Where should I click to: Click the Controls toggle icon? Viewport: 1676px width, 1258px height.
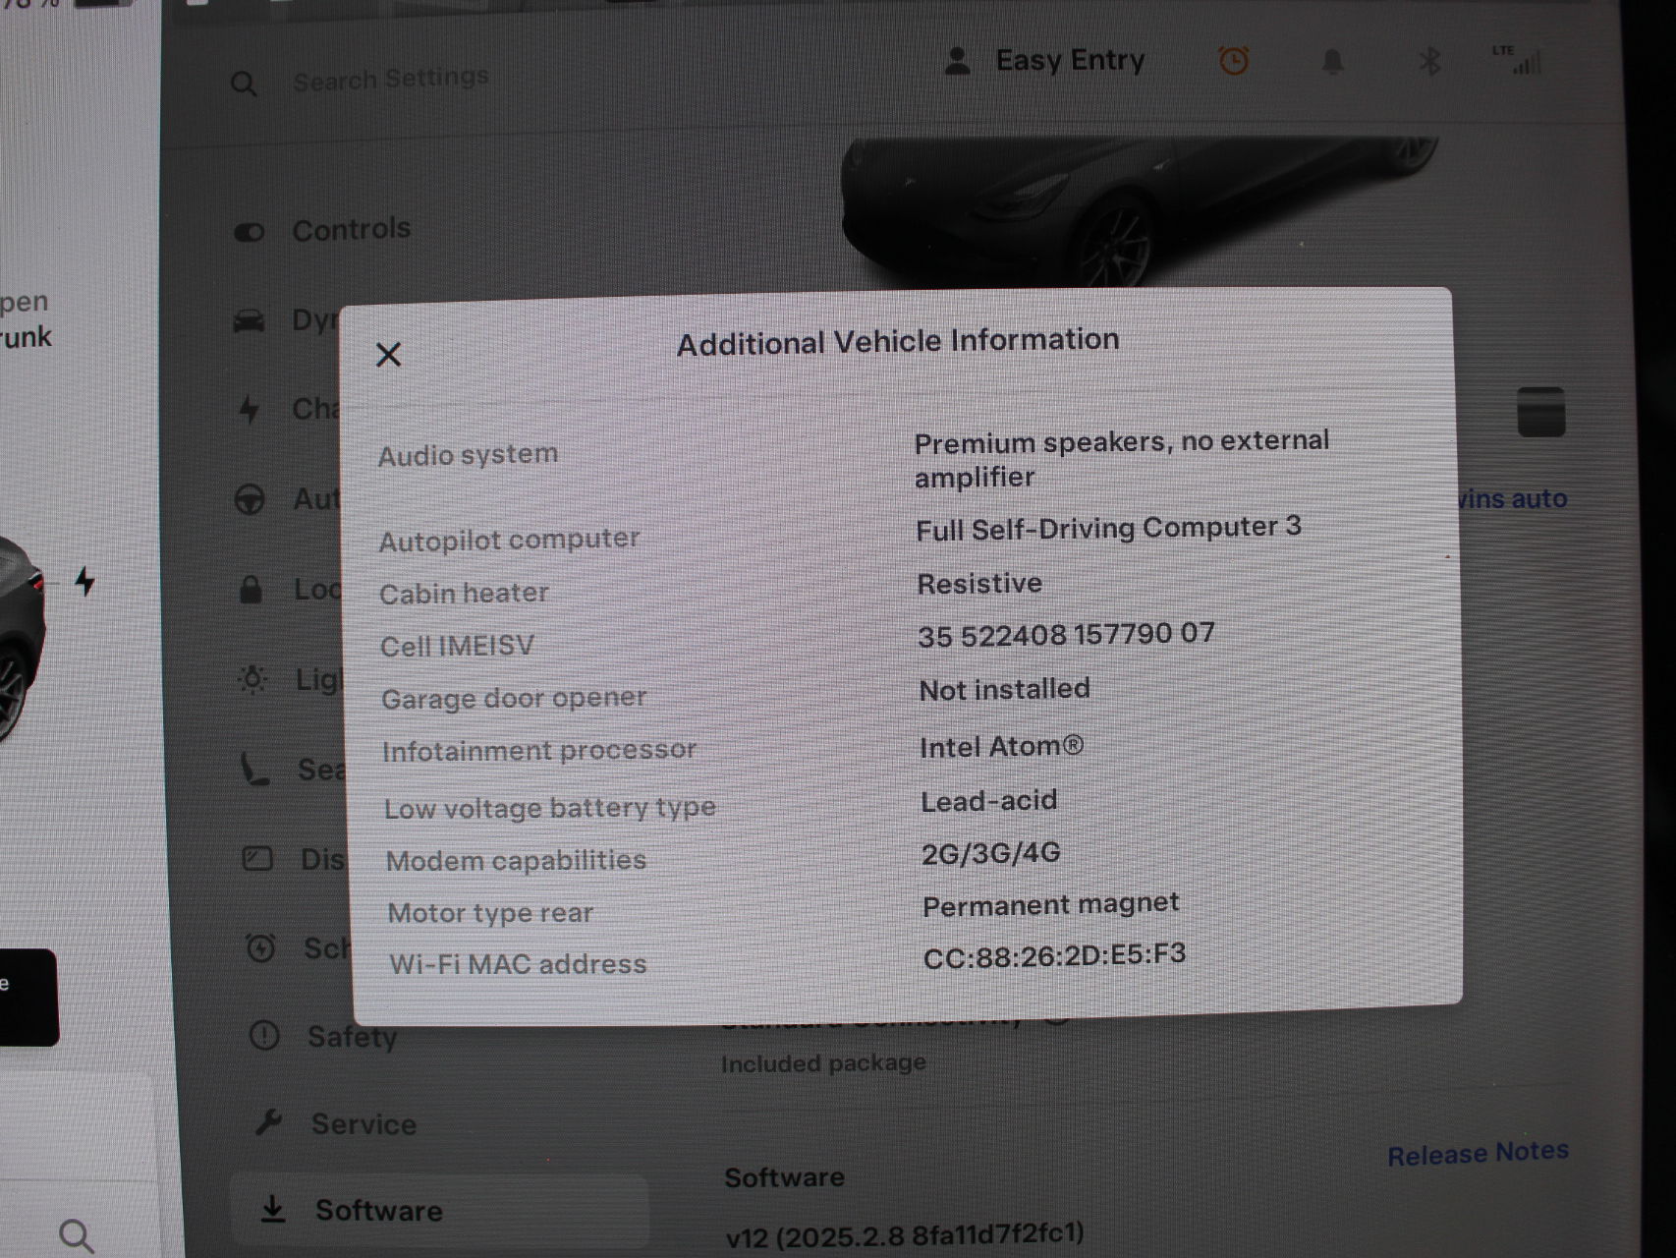coord(250,233)
